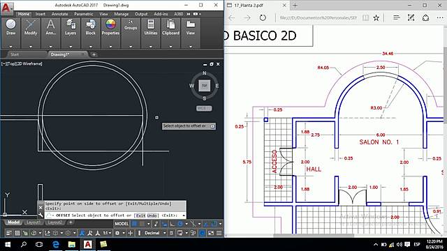Open status bar customization menu icon
447x251 pixels.
click(219, 233)
